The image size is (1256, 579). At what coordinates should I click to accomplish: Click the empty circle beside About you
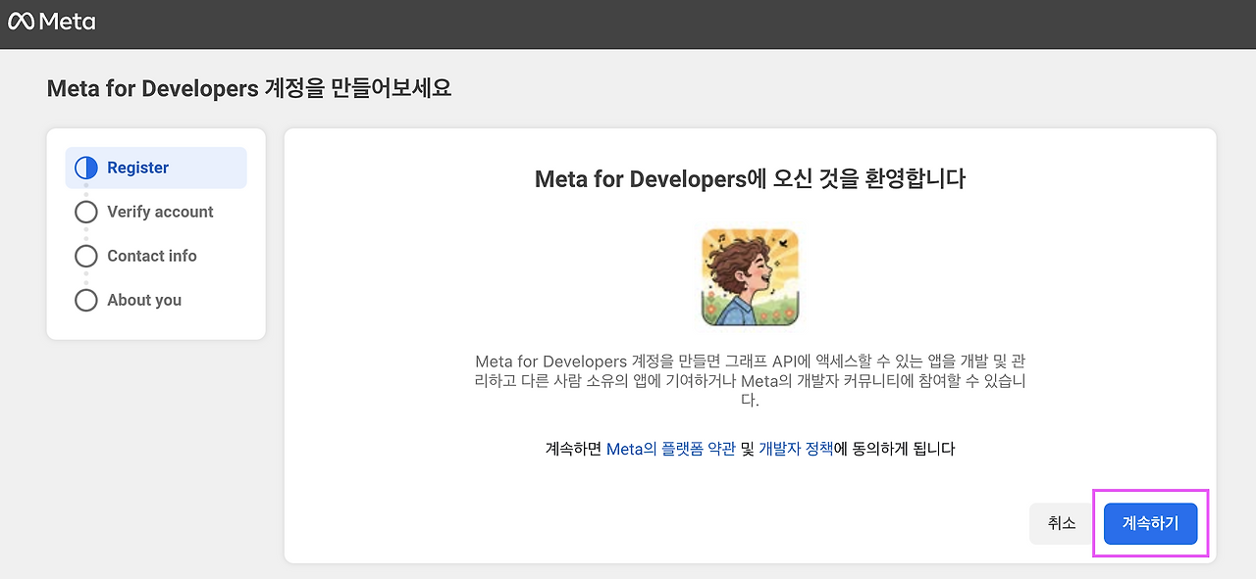pyautogui.click(x=86, y=300)
